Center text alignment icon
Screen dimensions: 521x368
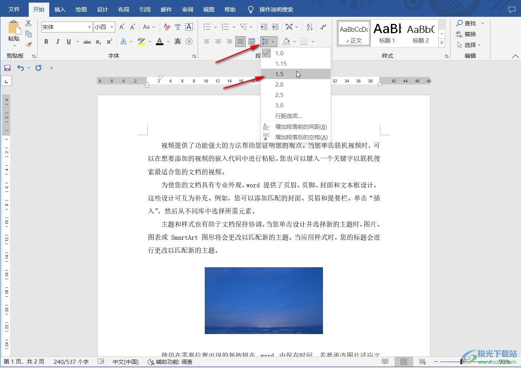click(x=218, y=41)
